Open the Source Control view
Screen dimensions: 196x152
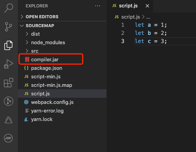tap(9, 27)
